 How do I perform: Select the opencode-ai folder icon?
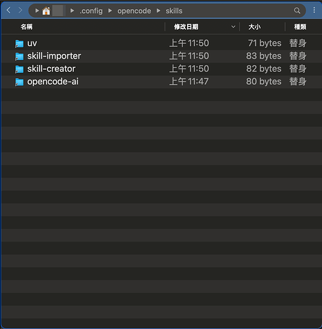coord(19,82)
